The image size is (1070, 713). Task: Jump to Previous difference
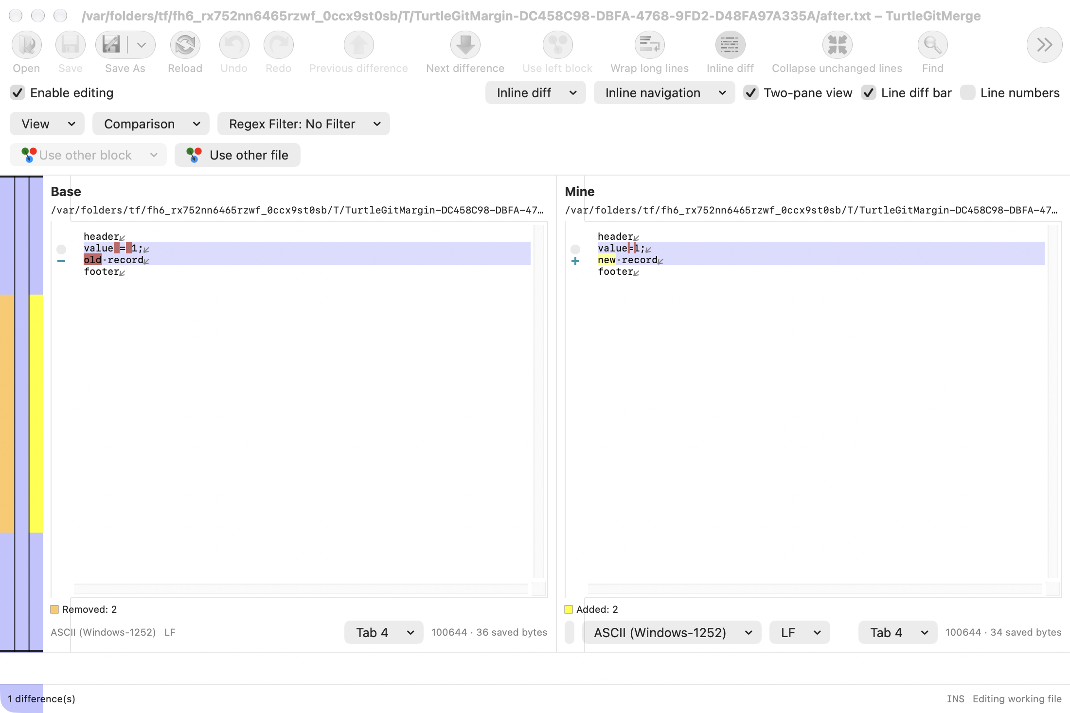(x=358, y=45)
